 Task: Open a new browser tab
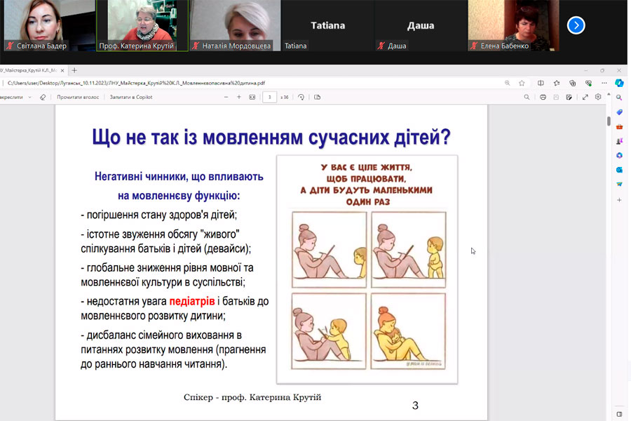click(x=74, y=70)
